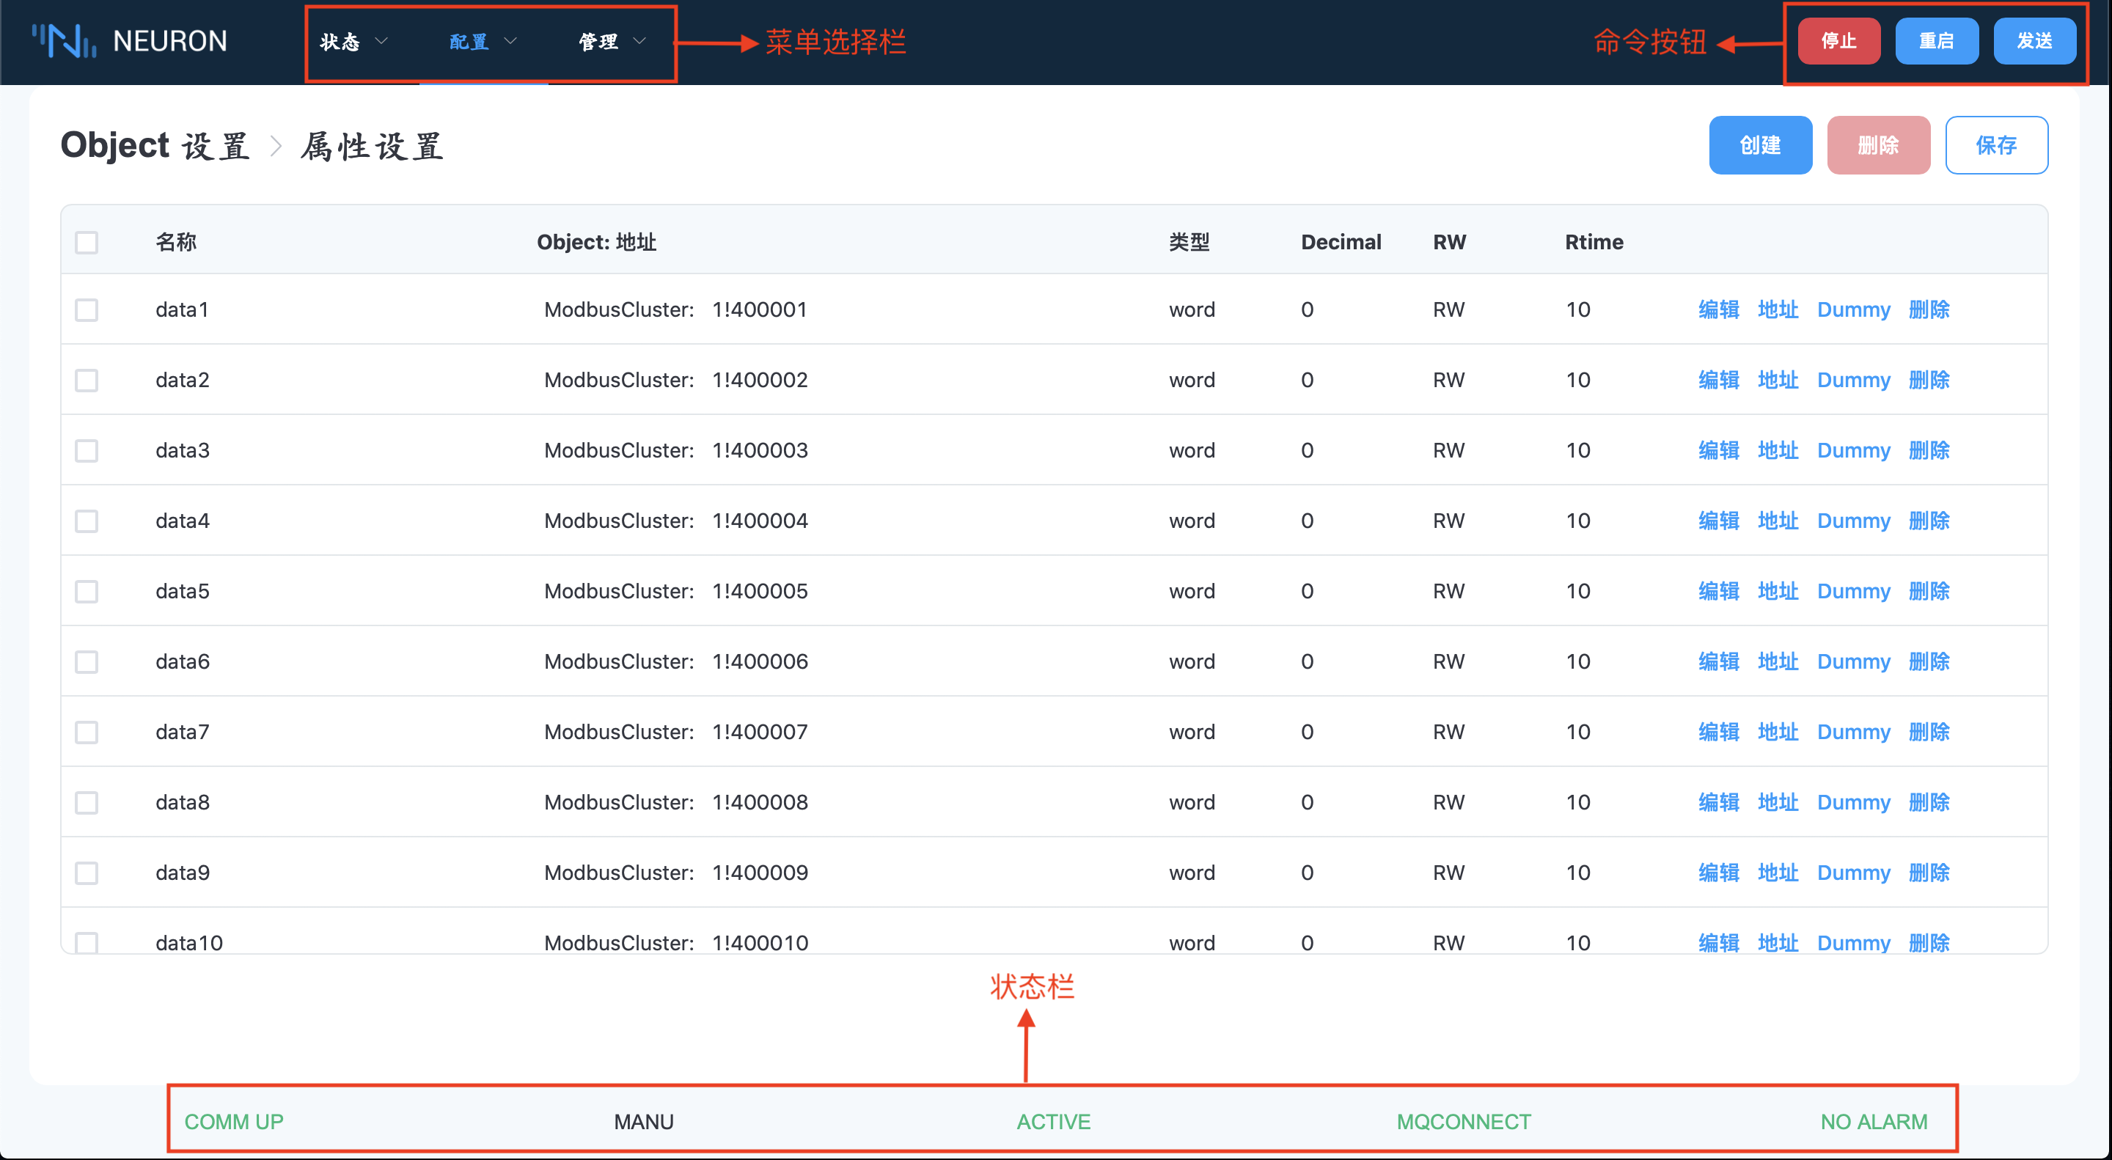2112x1160 pixels.
Task: Select address cell 1!400005
Action: 759,592
